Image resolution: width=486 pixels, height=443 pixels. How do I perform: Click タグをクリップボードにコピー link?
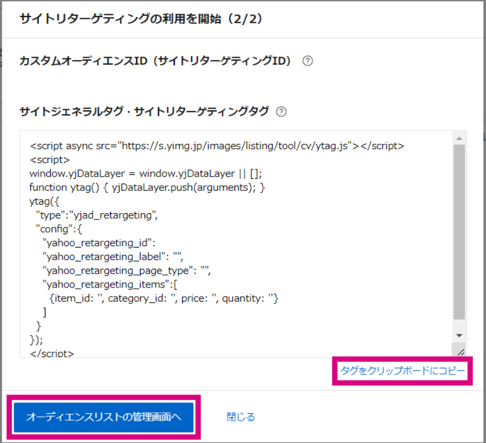[x=403, y=370]
